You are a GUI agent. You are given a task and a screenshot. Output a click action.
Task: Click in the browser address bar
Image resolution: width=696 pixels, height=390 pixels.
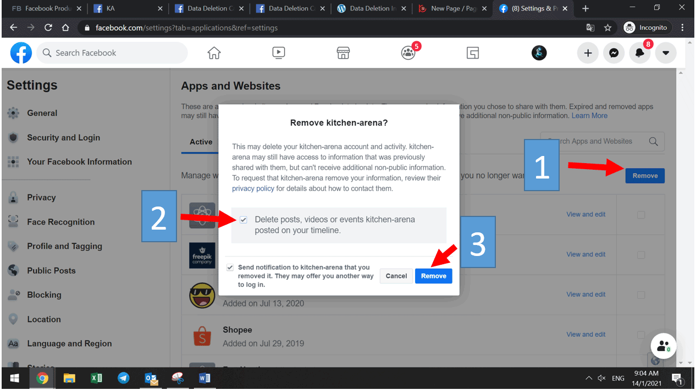coord(330,27)
